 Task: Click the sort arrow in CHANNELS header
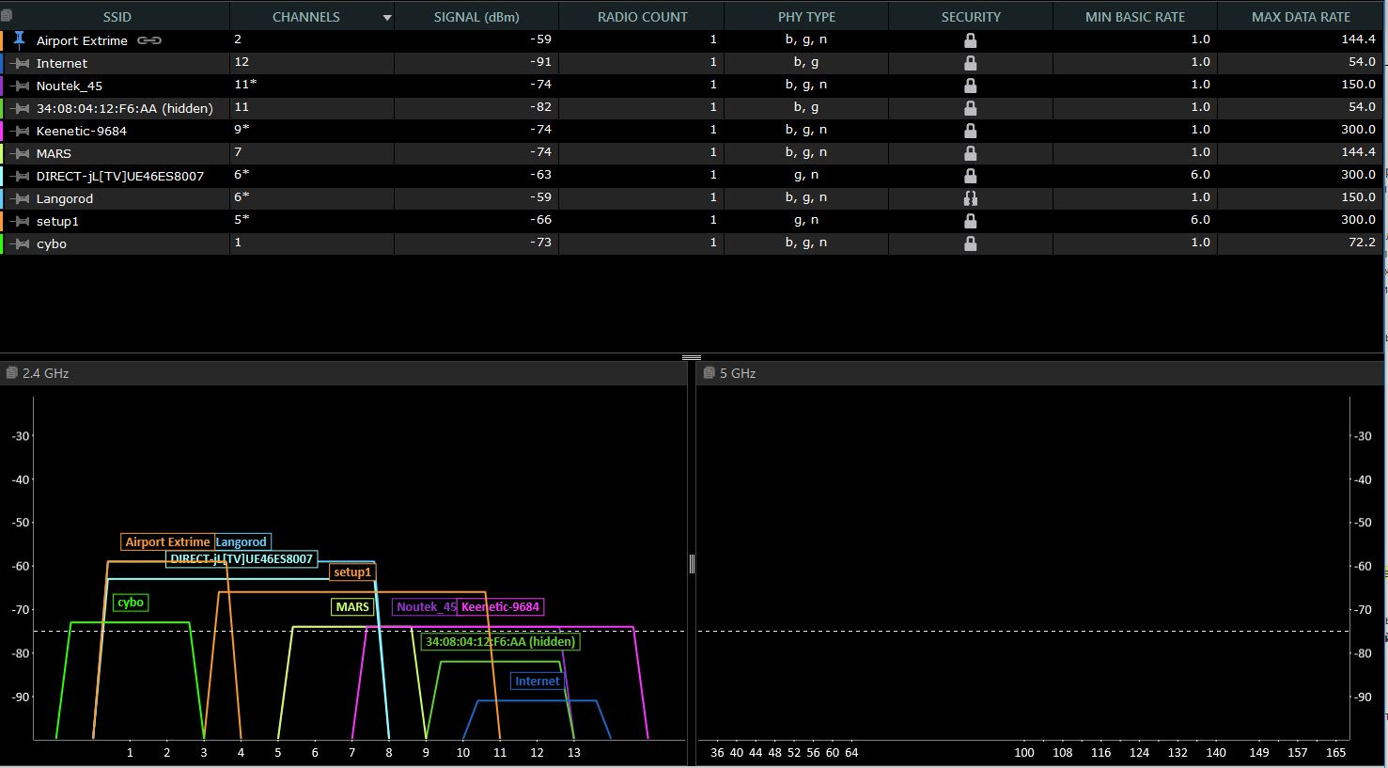click(386, 18)
